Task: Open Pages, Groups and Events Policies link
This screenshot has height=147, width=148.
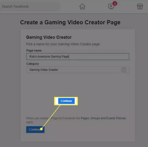Action: (x=103, y=118)
